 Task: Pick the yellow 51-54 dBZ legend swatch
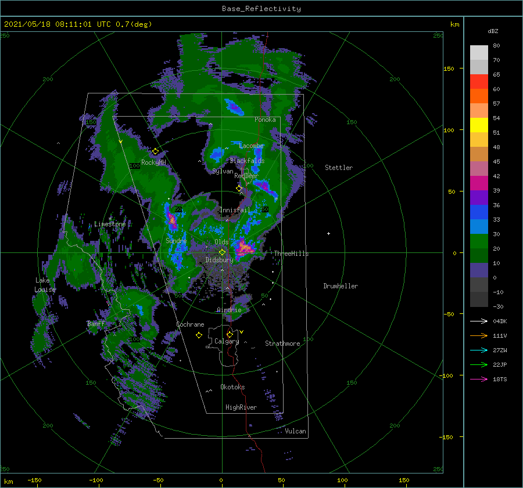coord(479,125)
